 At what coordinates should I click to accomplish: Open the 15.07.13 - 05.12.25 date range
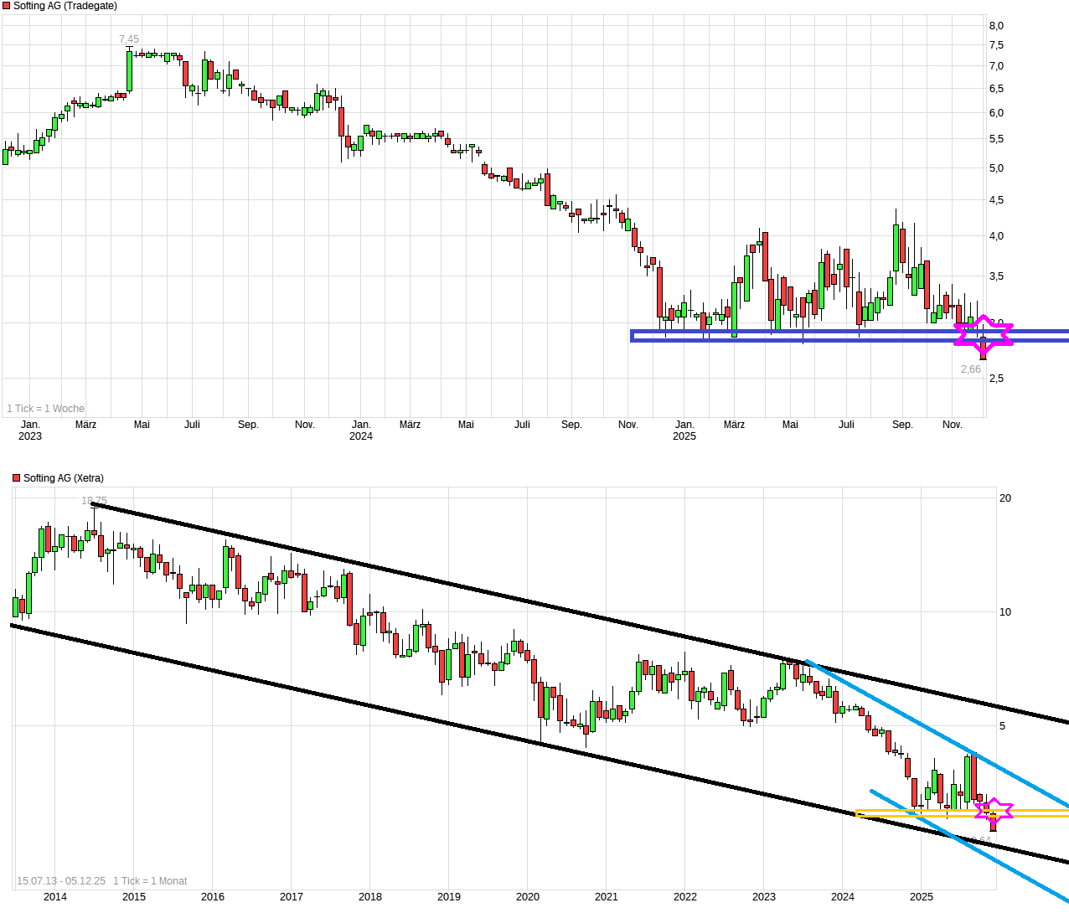click(60, 880)
